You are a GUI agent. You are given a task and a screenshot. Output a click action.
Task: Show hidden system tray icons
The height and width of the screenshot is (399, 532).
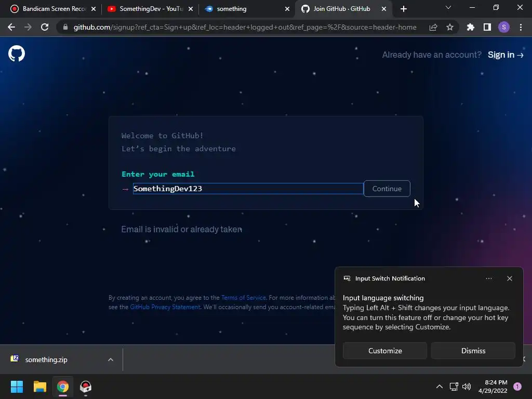440,387
